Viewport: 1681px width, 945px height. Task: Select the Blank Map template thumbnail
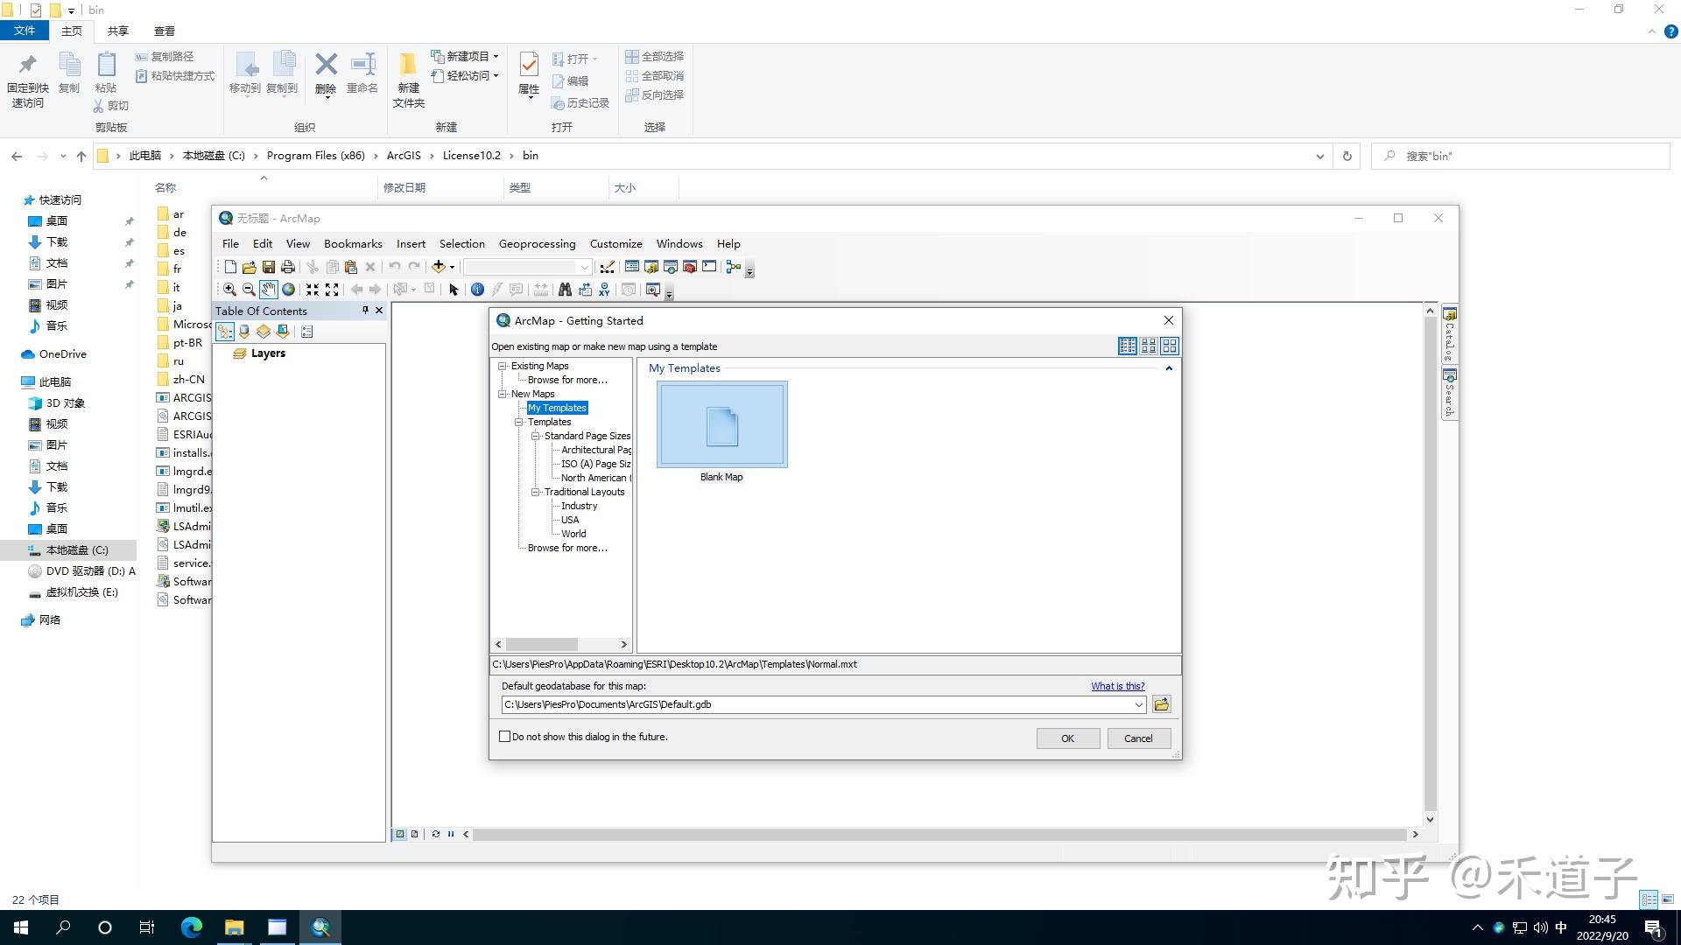point(722,424)
